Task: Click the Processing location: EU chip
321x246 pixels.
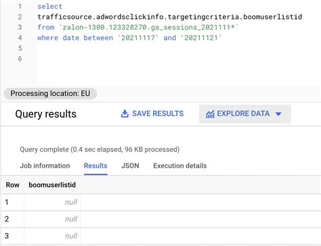Action: pos(50,93)
